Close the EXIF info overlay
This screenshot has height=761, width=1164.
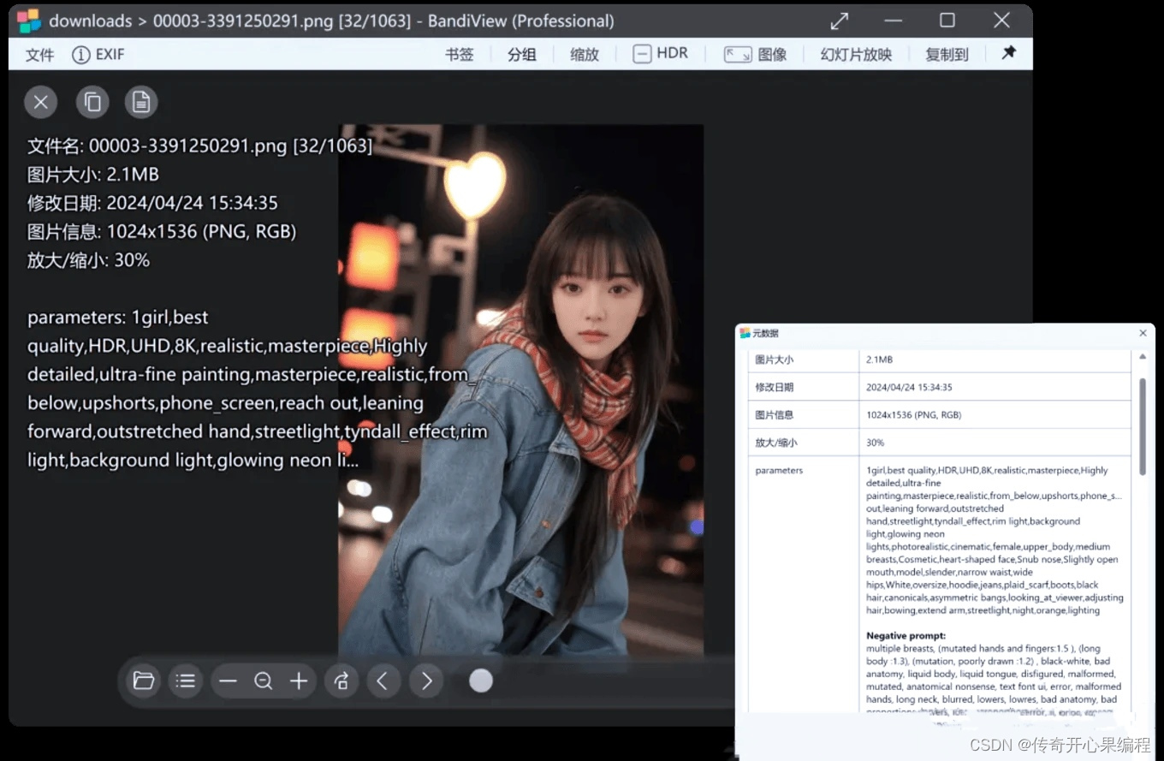click(40, 103)
